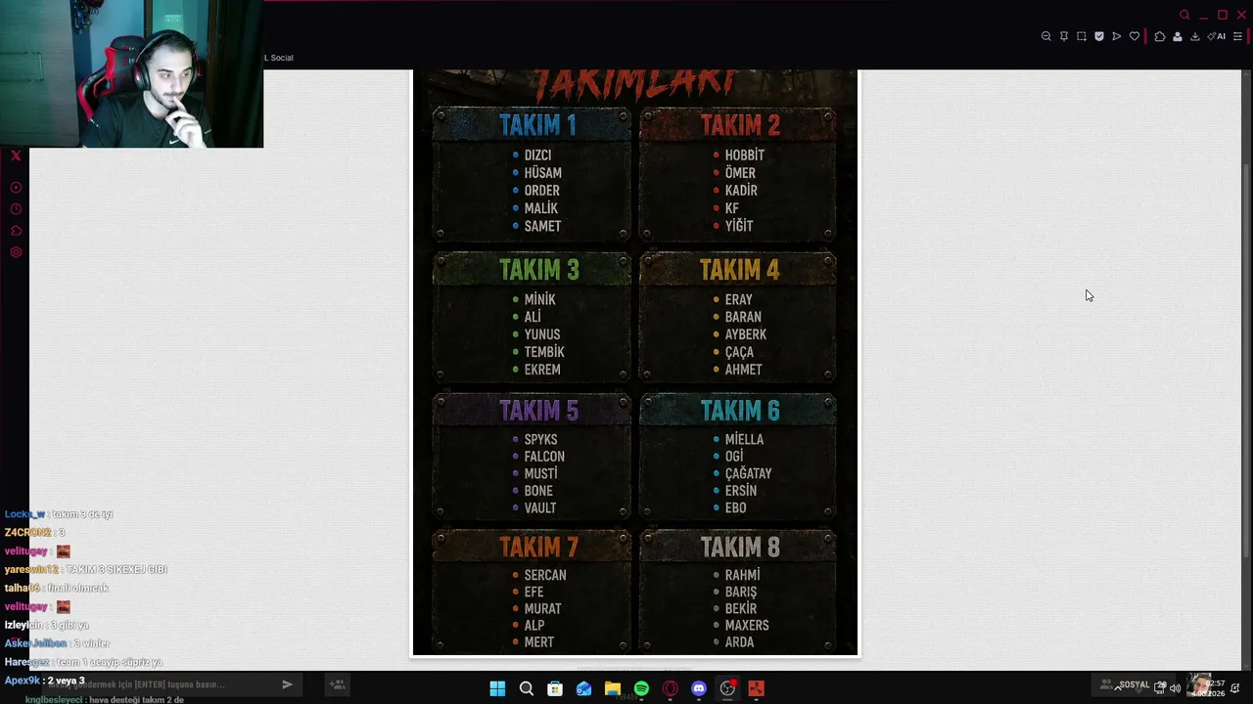
Task: Click the L Social tab label
Action: coord(279,58)
